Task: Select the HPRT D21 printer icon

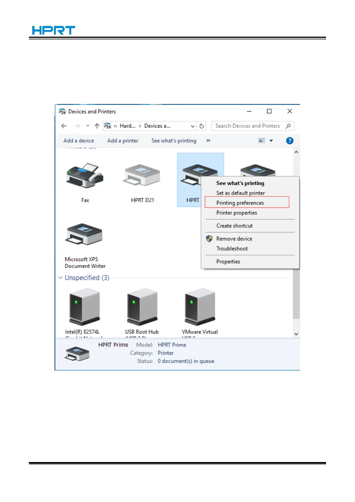Action: (x=142, y=175)
